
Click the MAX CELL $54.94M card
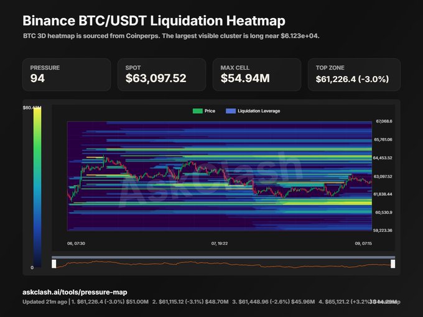point(257,75)
